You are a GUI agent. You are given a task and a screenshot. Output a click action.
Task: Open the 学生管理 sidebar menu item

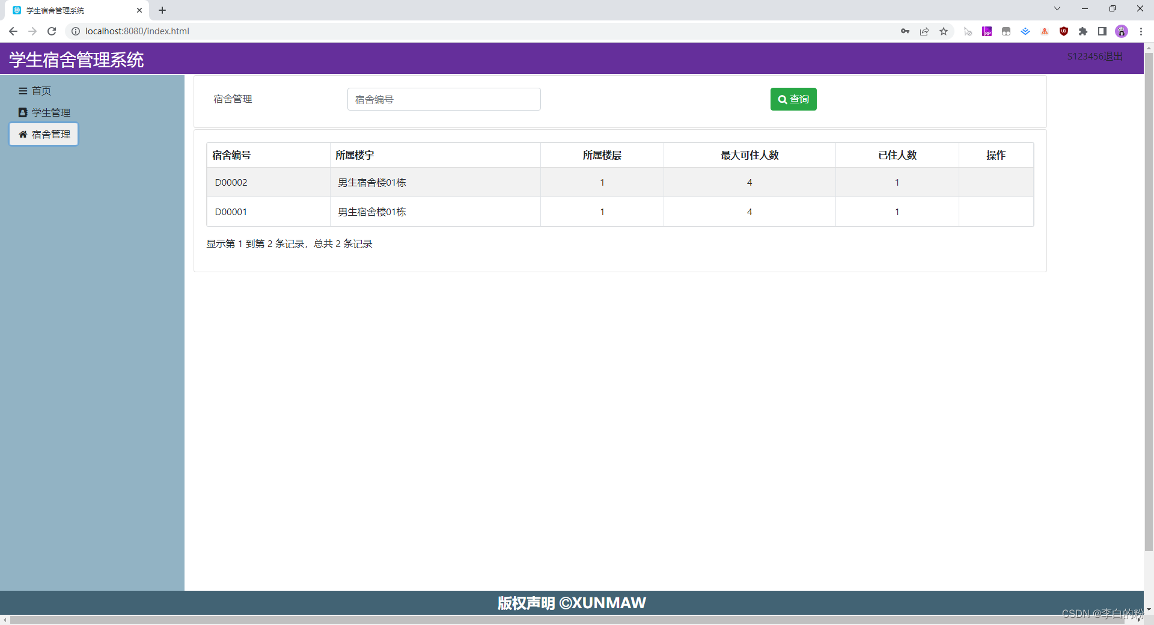44,112
